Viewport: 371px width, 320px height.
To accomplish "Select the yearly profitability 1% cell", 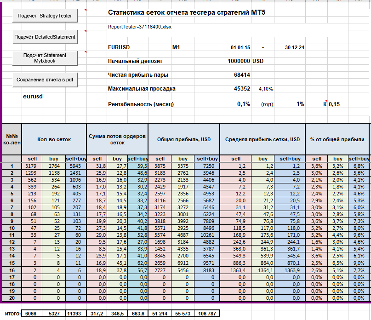I will (300, 104).
